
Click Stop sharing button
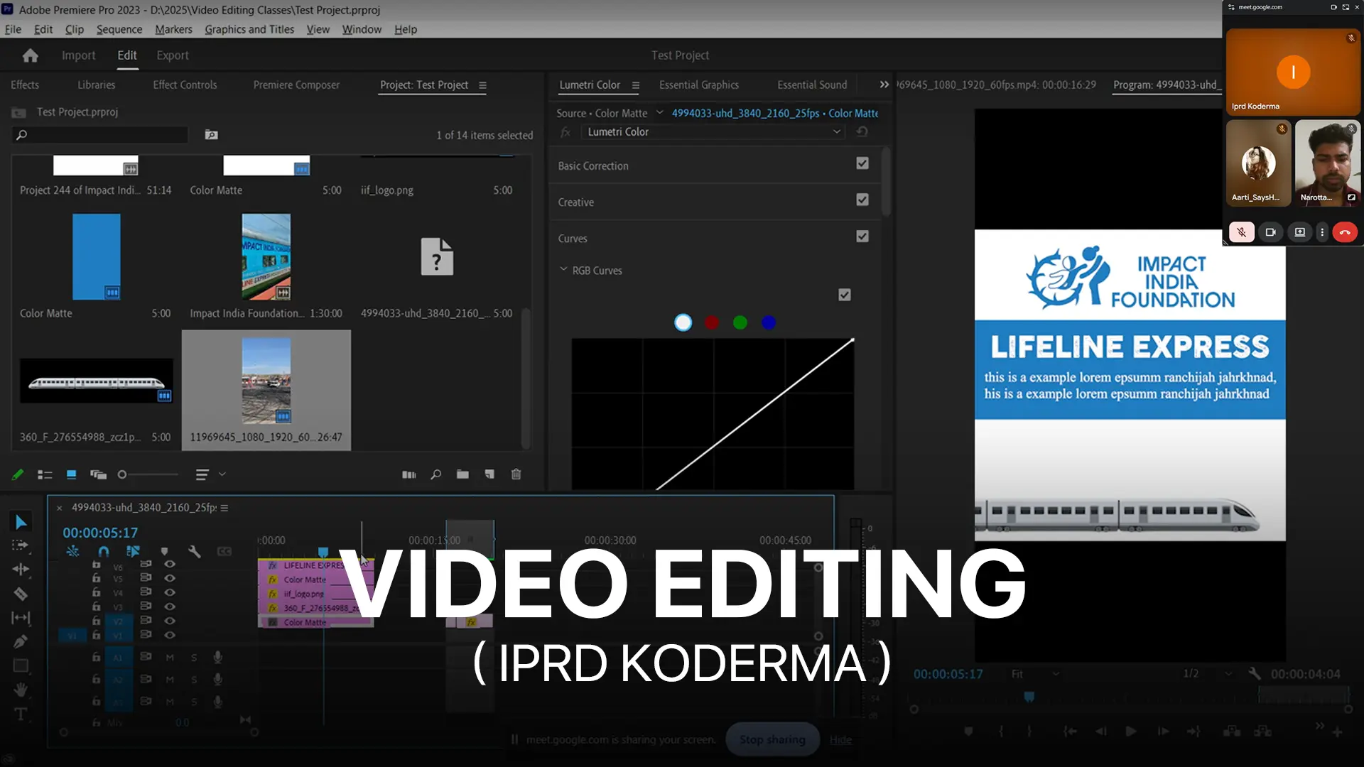coord(772,739)
